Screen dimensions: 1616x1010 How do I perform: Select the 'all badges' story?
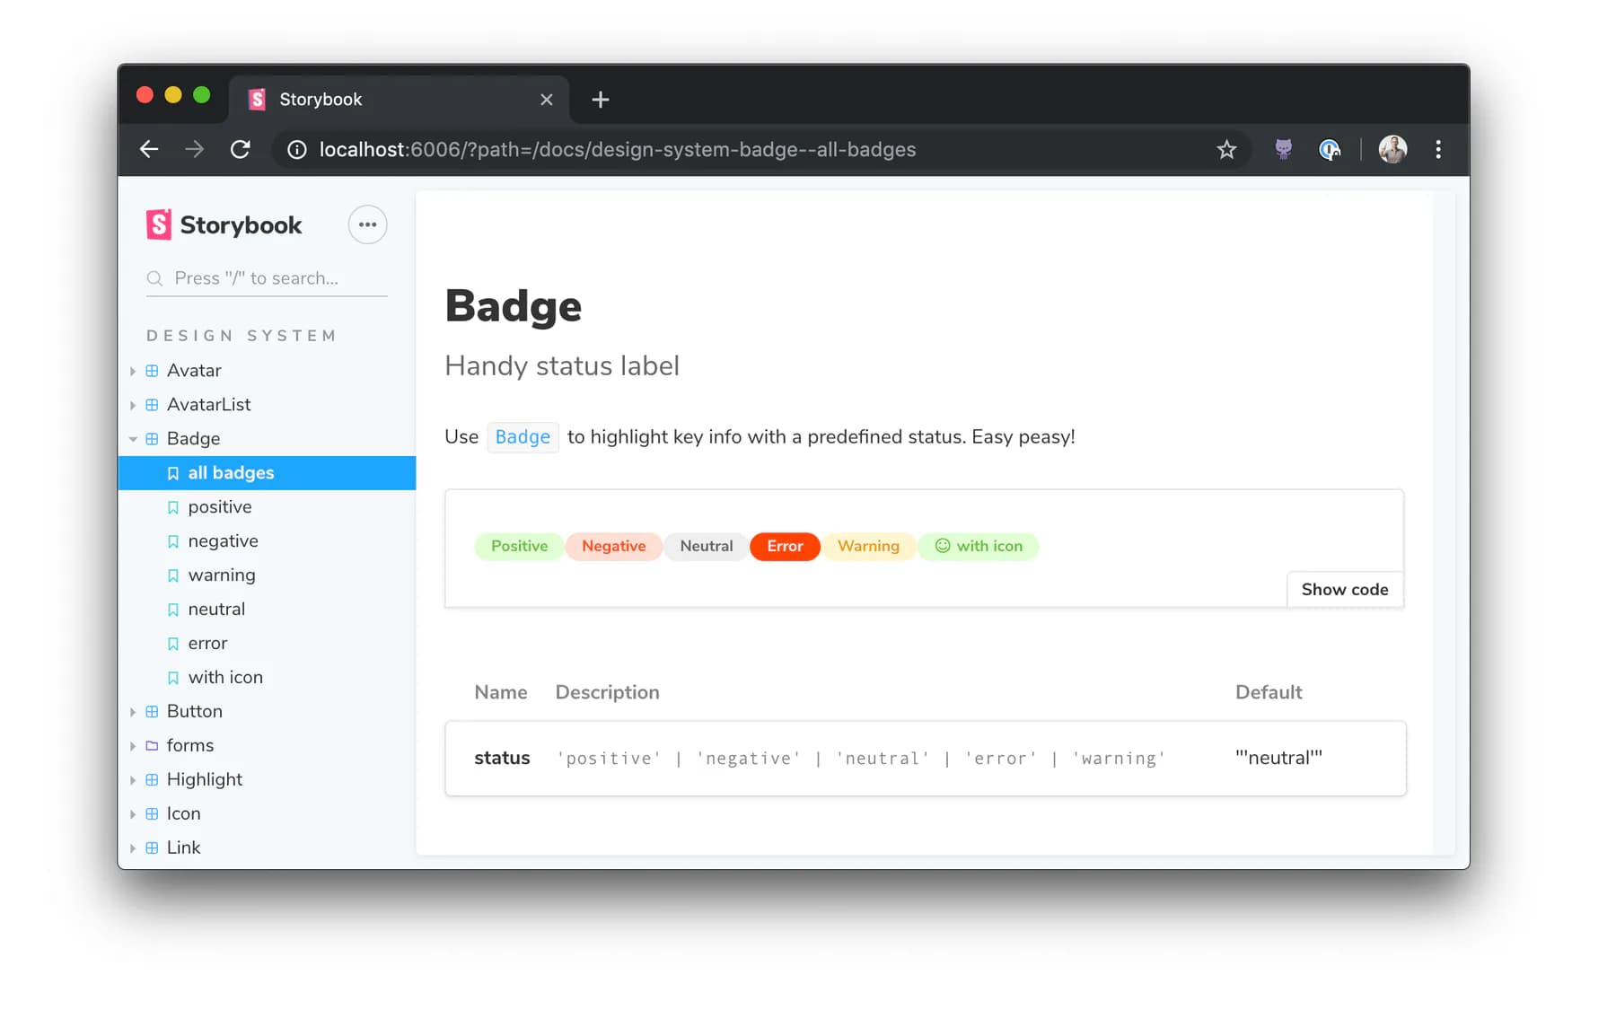click(267, 472)
